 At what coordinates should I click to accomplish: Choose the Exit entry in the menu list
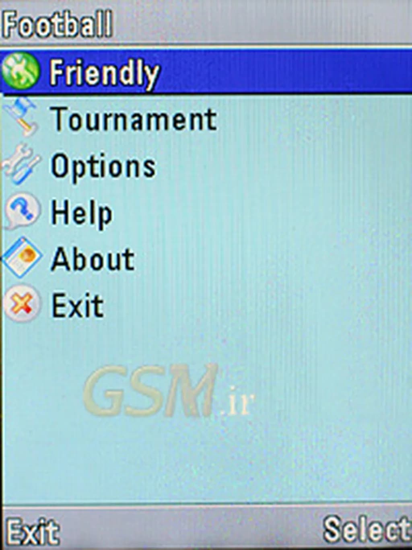pos(78,305)
